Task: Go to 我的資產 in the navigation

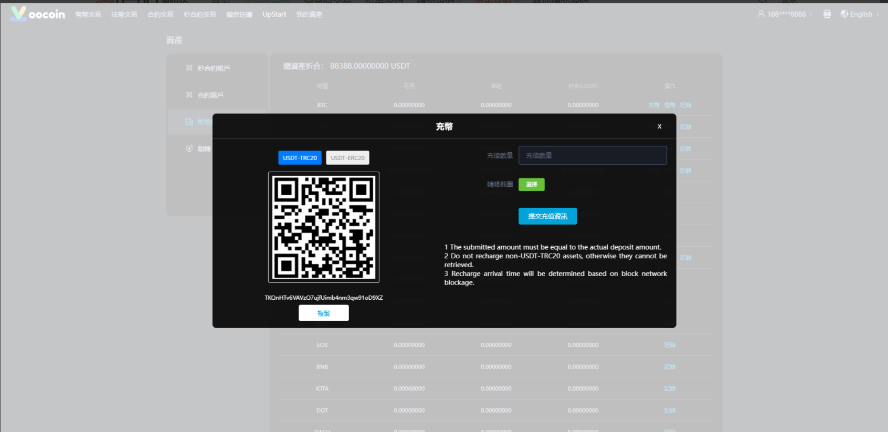Action: [x=309, y=15]
